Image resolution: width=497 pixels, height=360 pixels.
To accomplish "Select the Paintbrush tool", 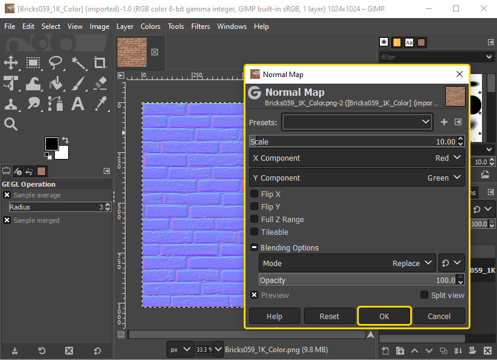I will tap(78, 83).
